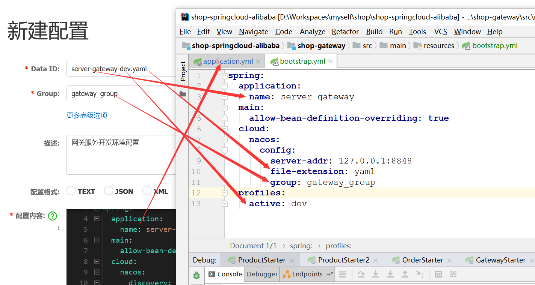Click Run to Cursor icon
The width and height of the screenshot is (535, 285).
[420, 274]
